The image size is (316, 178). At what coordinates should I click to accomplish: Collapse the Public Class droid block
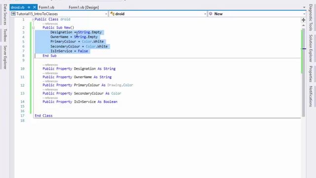click(x=33, y=20)
